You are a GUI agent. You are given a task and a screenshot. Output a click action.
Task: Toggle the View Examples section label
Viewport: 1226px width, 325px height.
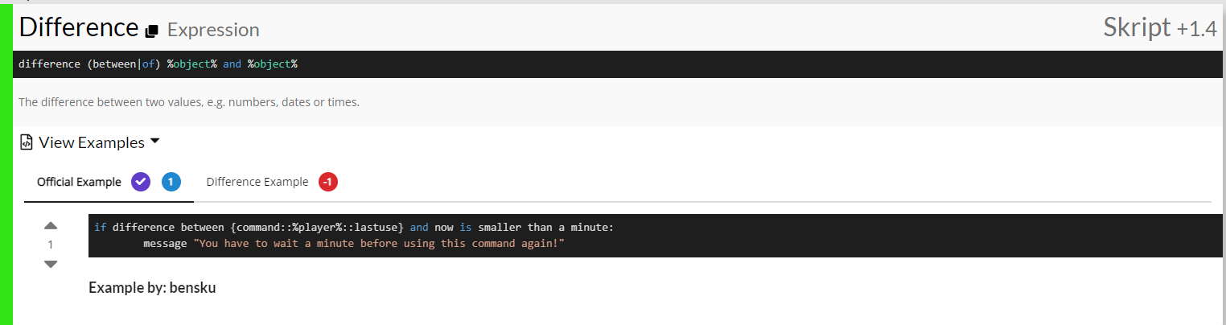pos(92,142)
